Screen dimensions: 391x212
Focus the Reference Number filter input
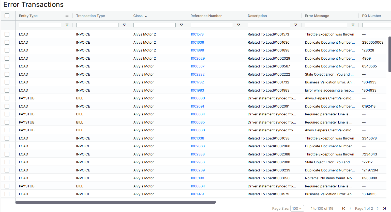point(212,25)
